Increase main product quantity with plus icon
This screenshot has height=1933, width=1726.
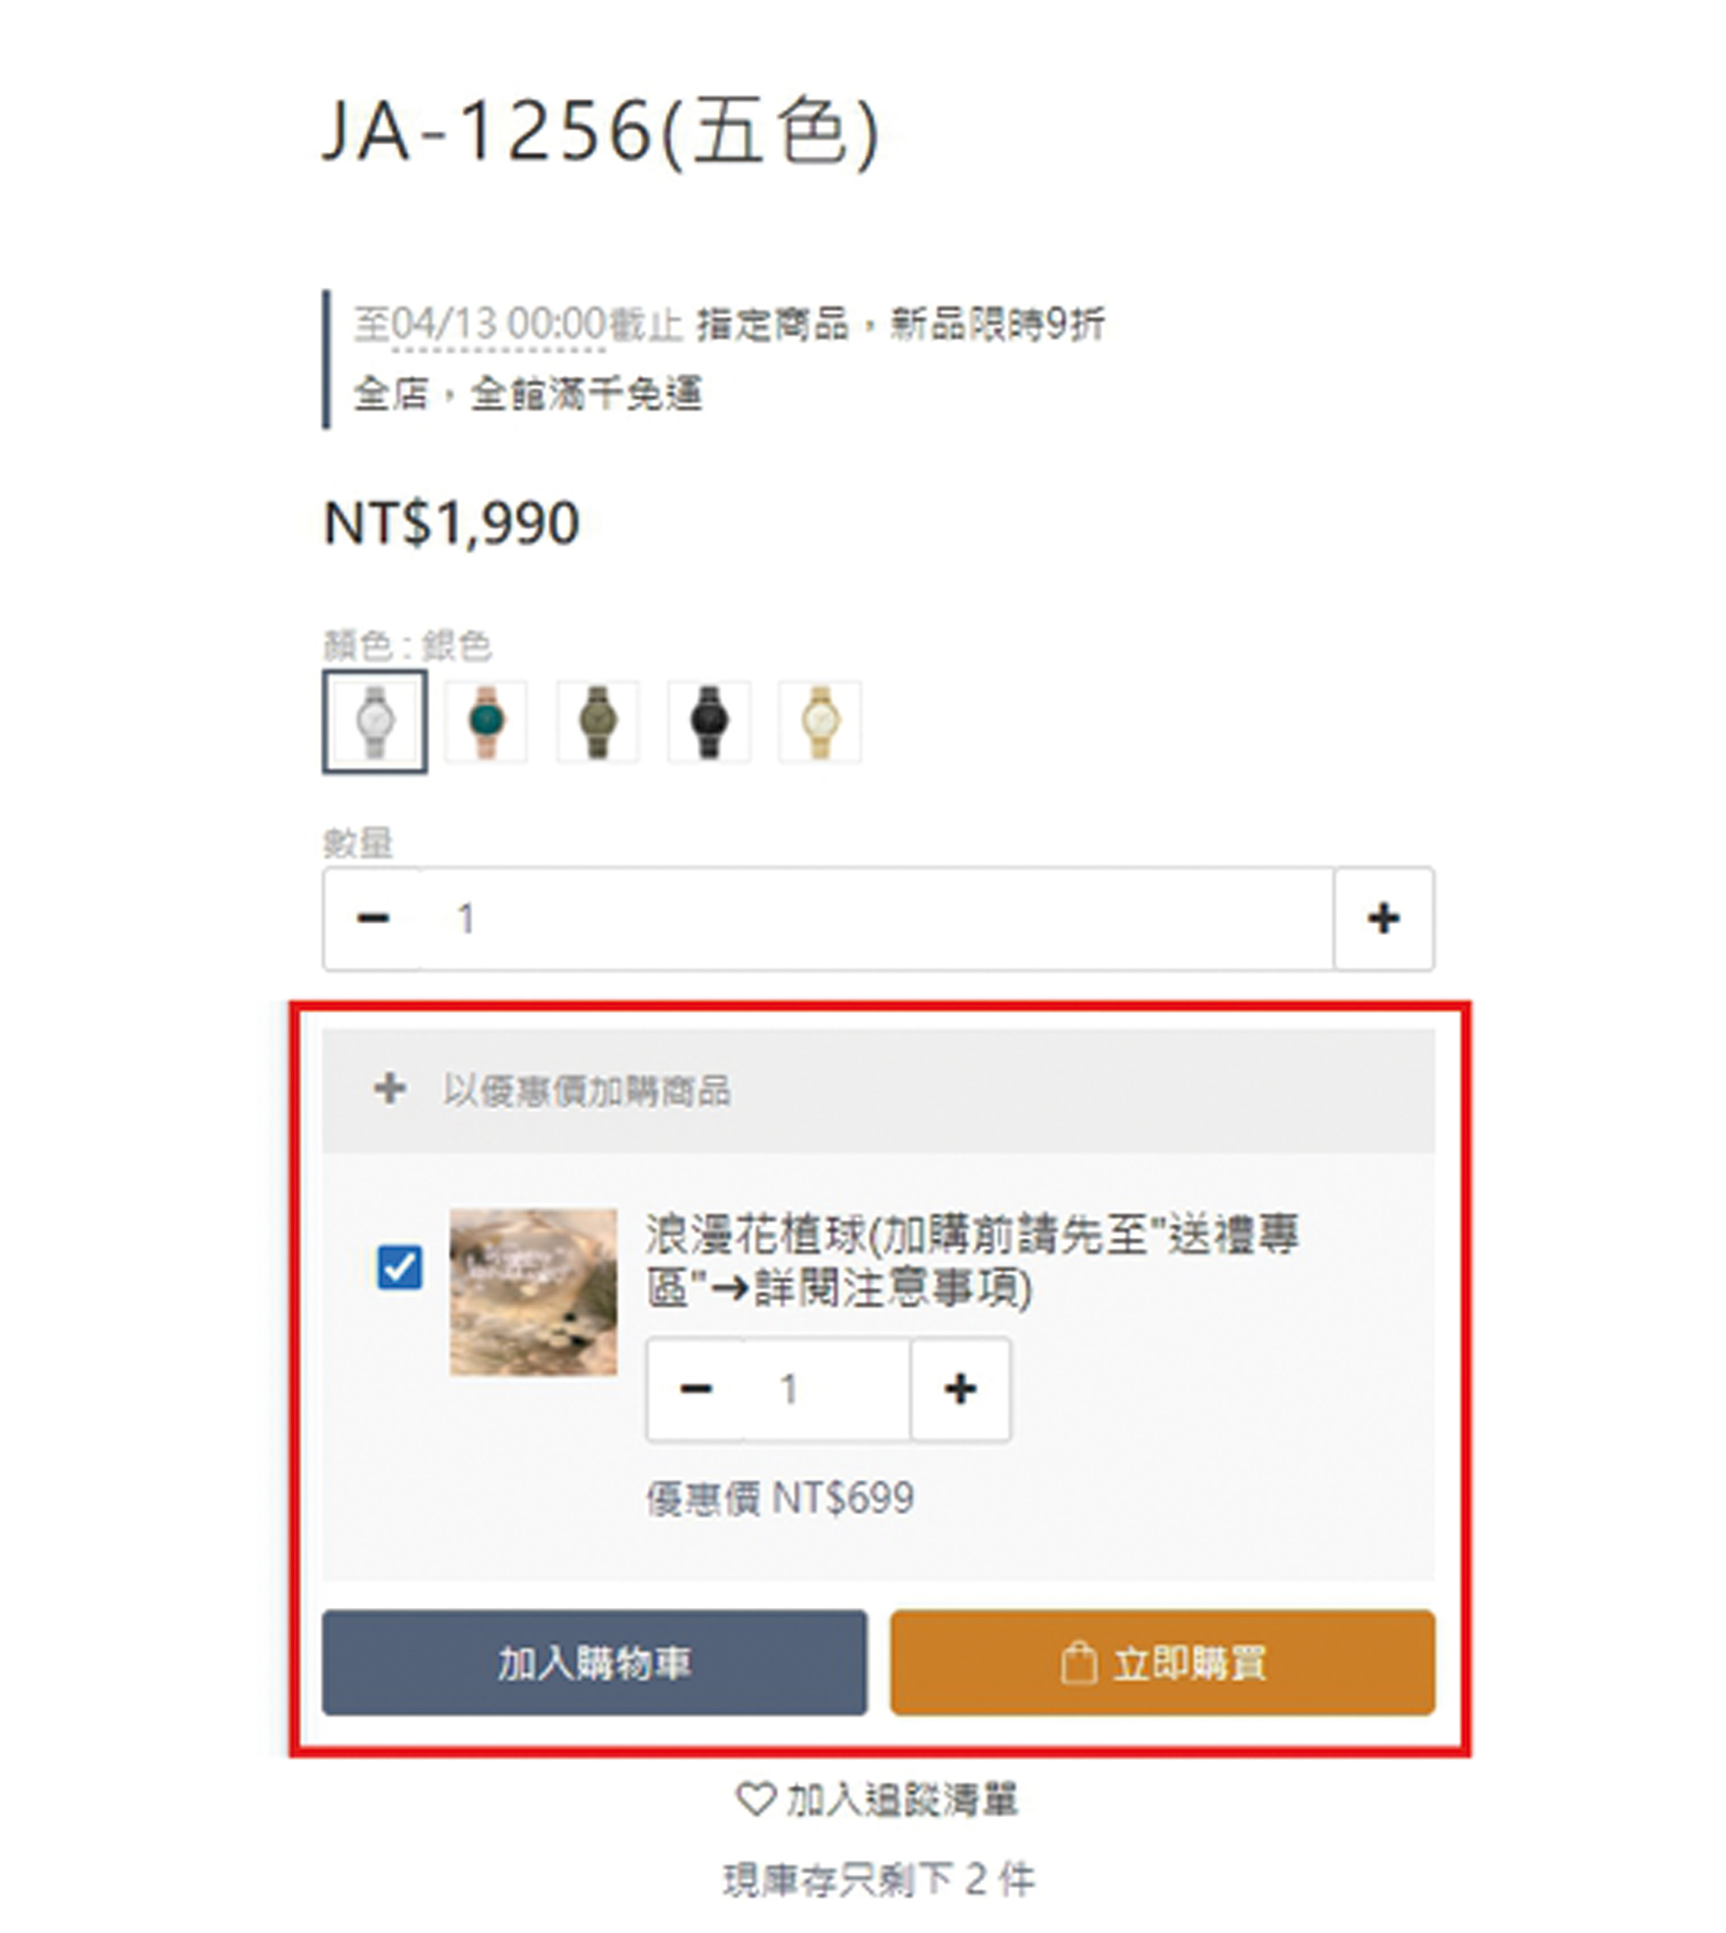[x=1384, y=918]
